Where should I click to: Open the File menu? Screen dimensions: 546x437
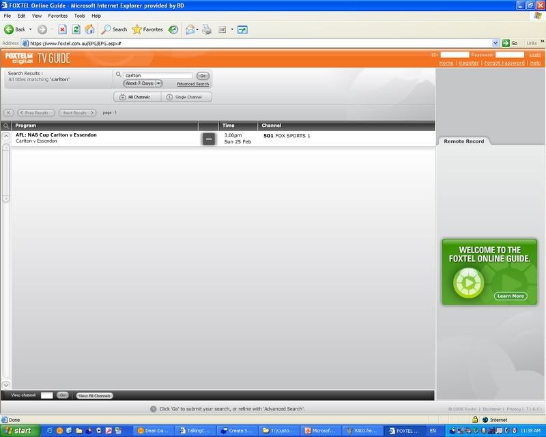pyautogui.click(x=8, y=16)
